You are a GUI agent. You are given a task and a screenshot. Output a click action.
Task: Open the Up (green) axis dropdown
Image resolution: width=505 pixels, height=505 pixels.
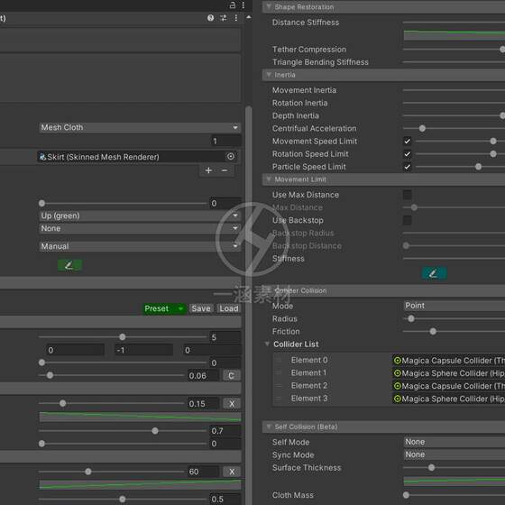pos(140,216)
